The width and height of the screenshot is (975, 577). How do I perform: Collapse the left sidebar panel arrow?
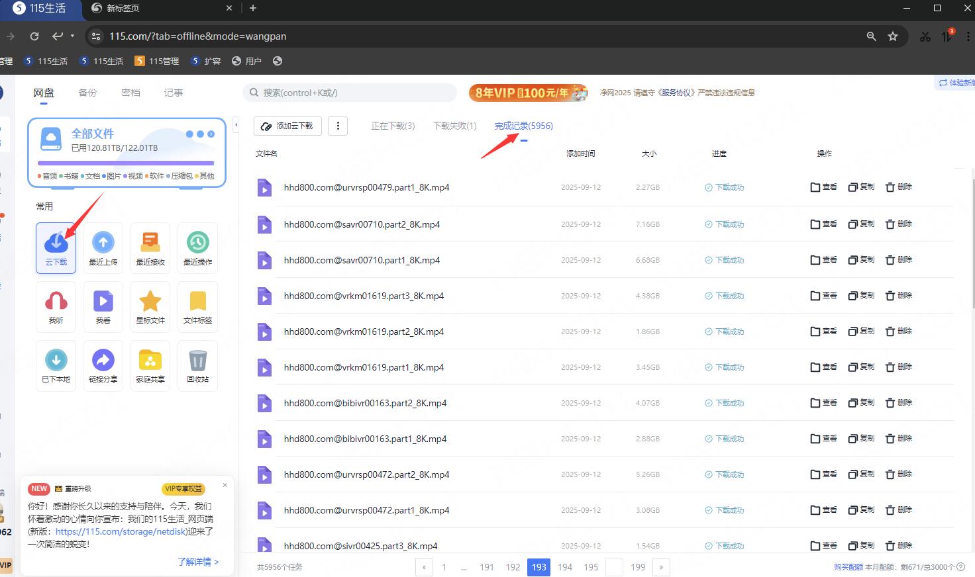236,124
